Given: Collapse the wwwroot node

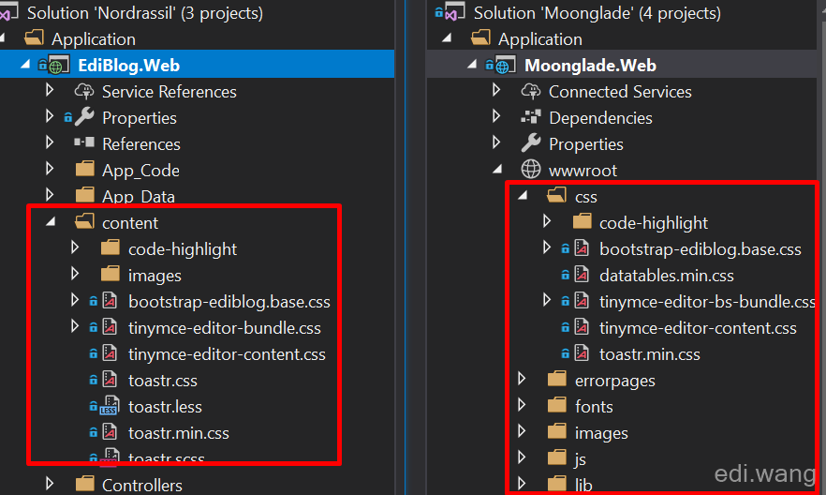Looking at the screenshot, I should pyautogui.click(x=497, y=169).
